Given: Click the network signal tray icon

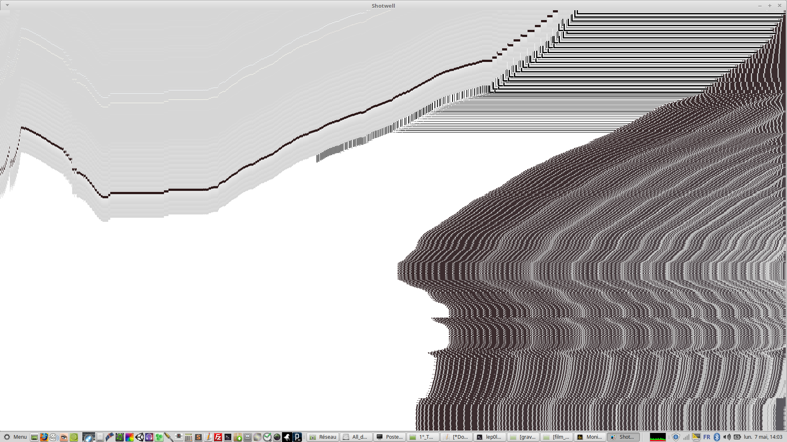Looking at the screenshot, I should pyautogui.click(x=686, y=437).
